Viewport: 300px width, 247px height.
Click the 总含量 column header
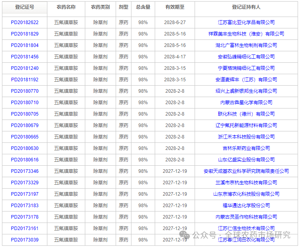tap(143, 7)
